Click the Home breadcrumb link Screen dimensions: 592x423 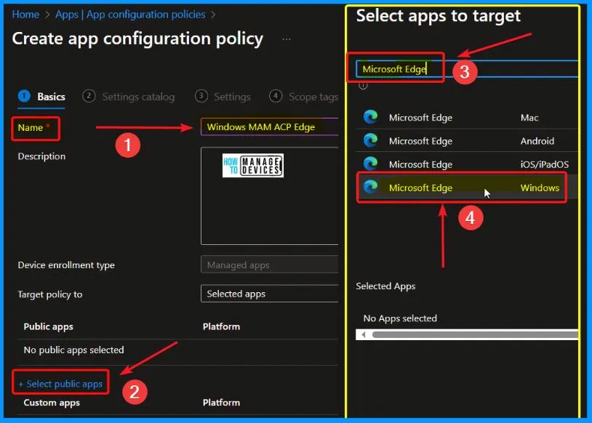25,15
